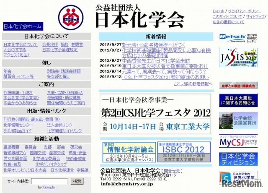Go to 日本化学会ホーム
This screenshot has width=268, height=193.
tap(23, 26)
